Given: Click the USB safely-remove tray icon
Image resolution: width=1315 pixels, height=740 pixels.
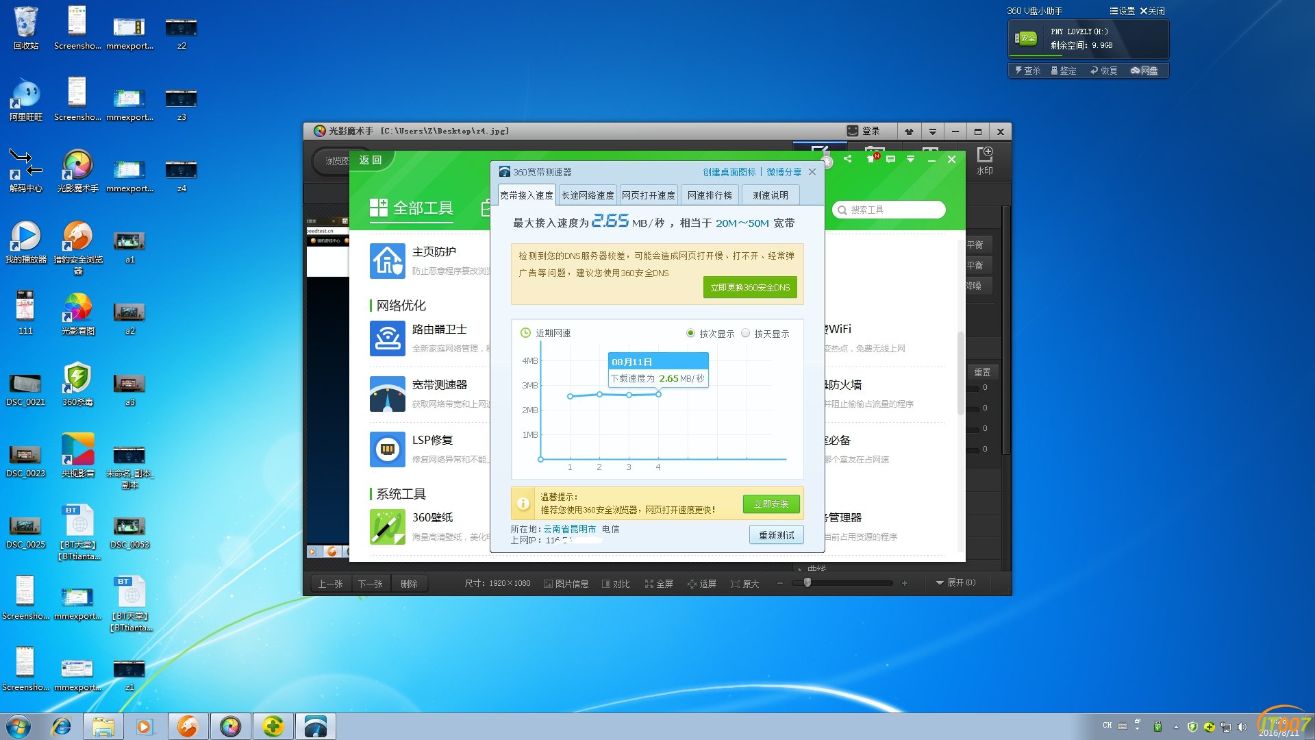Looking at the screenshot, I should click(1157, 727).
